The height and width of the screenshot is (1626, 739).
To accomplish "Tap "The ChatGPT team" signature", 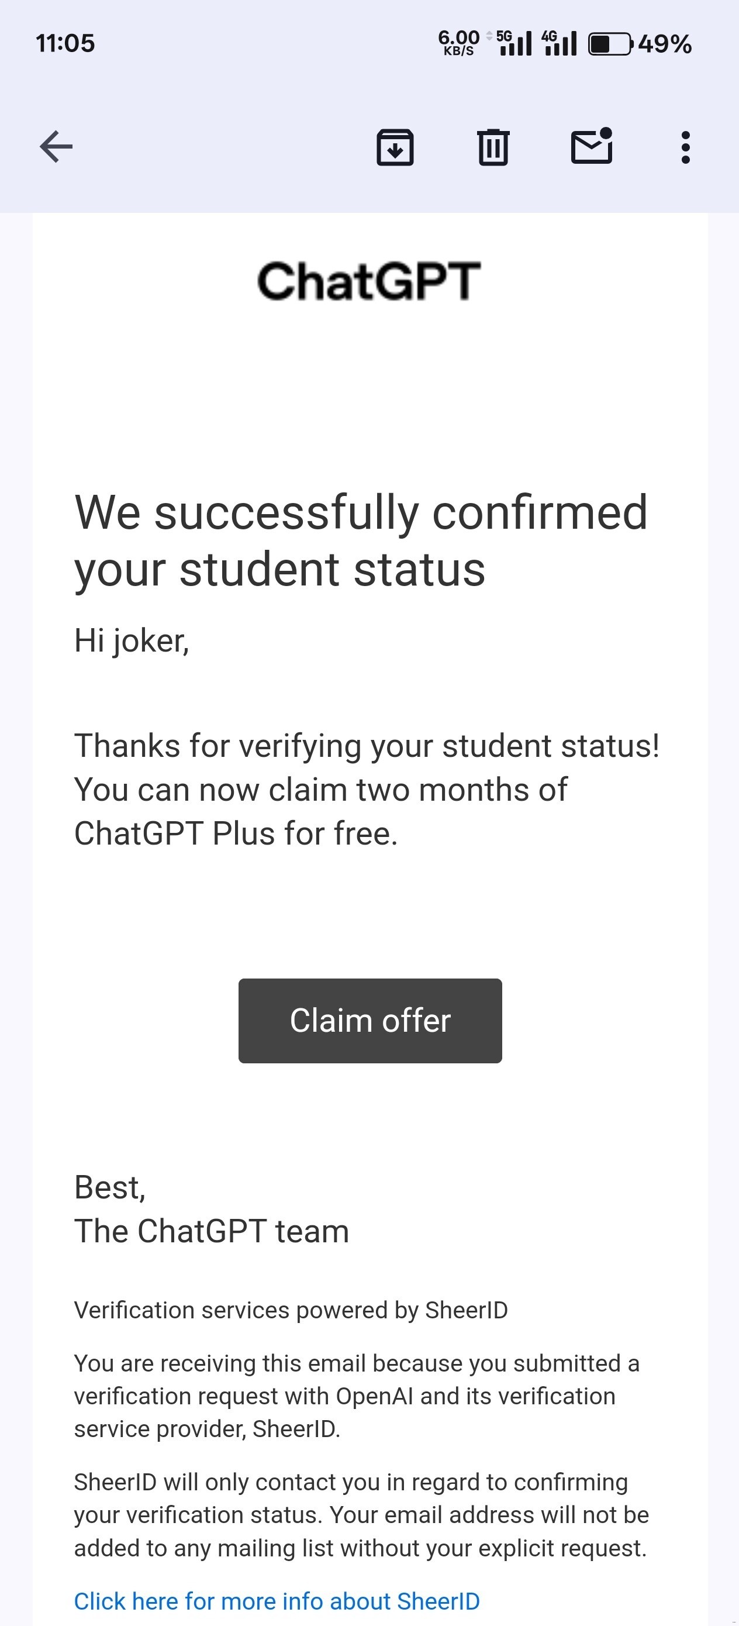I will (212, 1232).
